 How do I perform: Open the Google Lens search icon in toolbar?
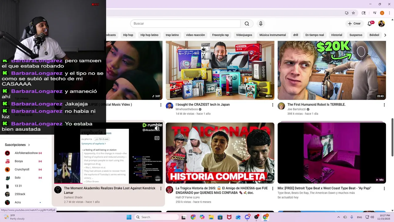click(364, 13)
